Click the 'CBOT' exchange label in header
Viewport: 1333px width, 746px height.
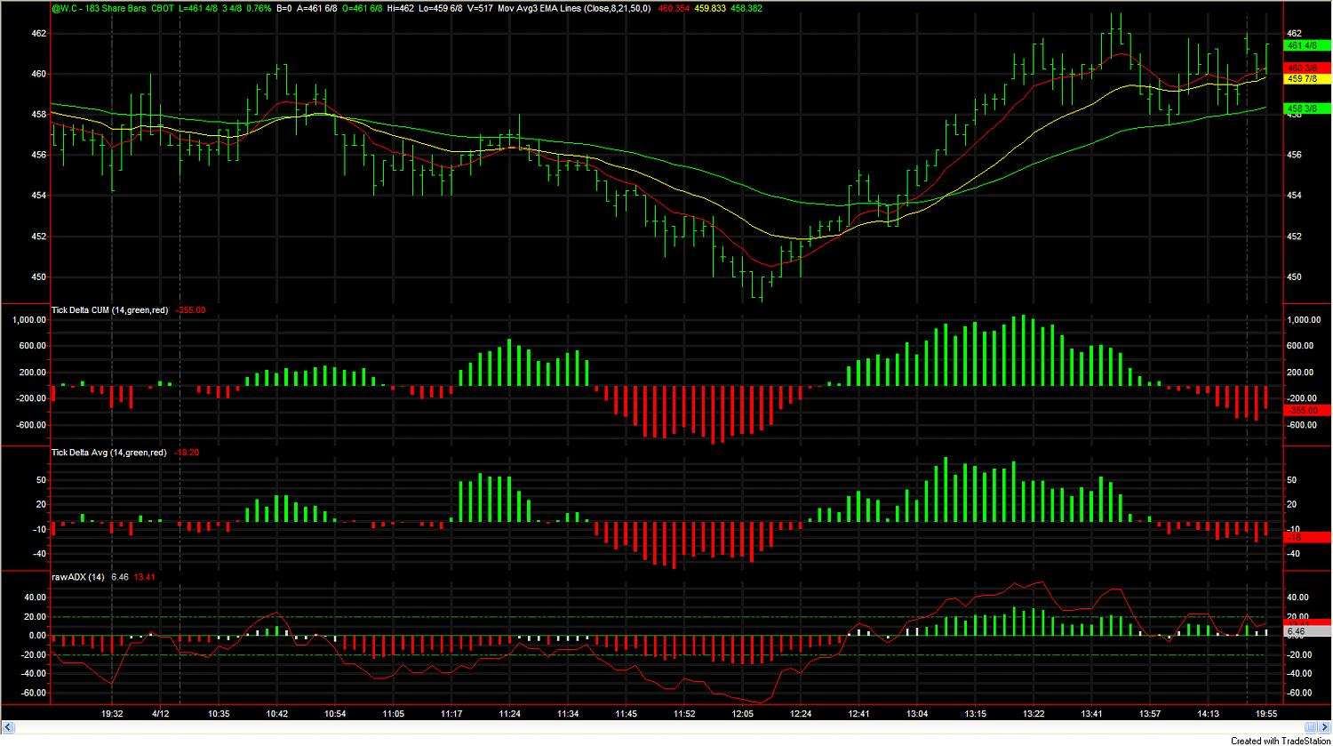coord(163,8)
